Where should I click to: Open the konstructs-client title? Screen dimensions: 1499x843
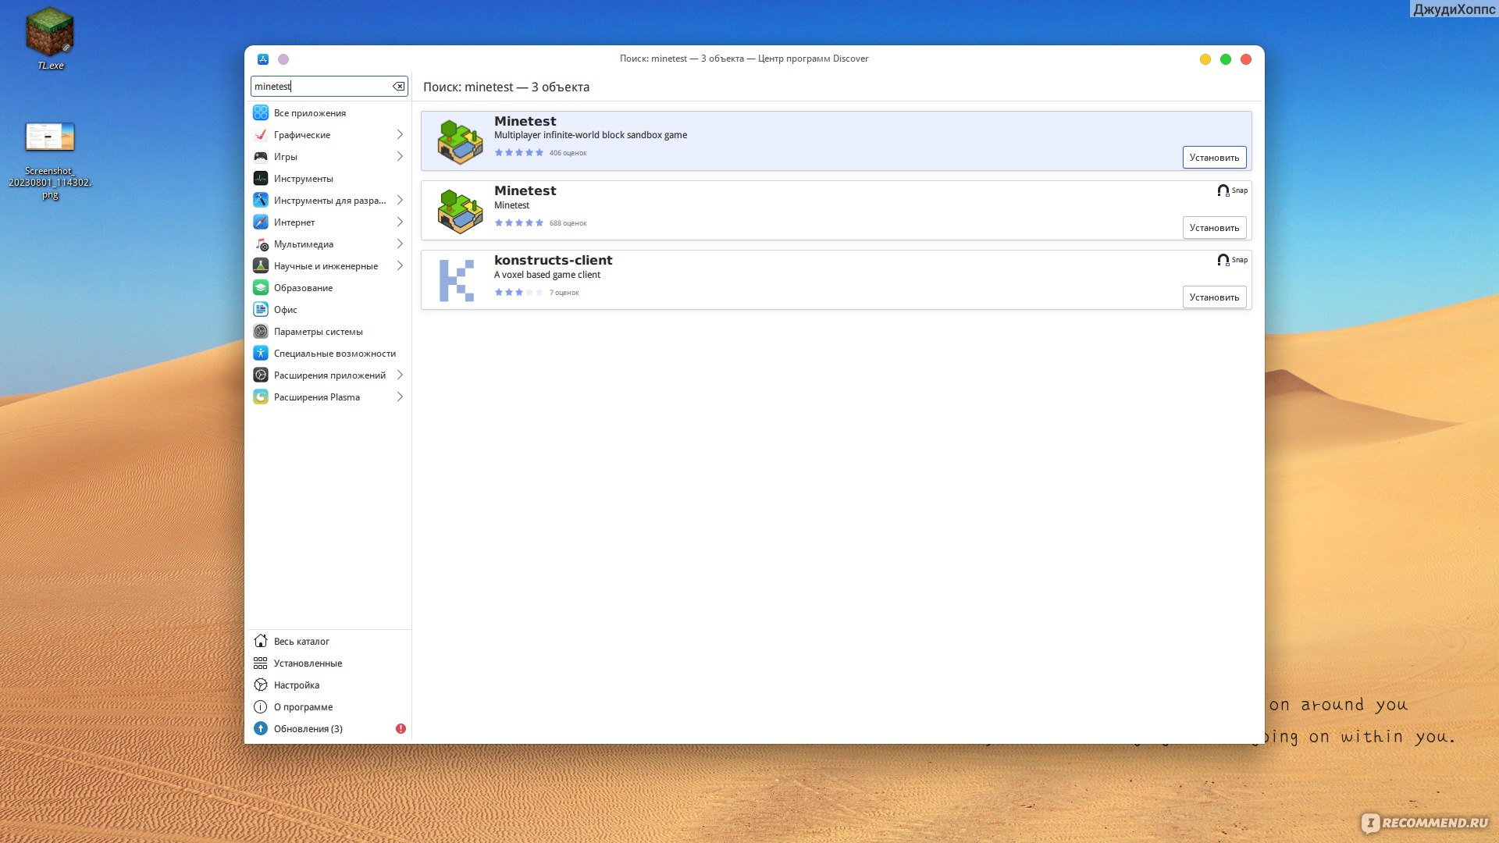tap(553, 261)
